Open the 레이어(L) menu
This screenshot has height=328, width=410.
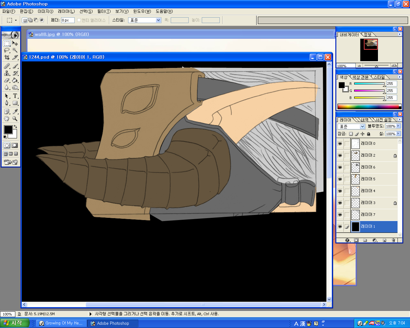coord(66,11)
